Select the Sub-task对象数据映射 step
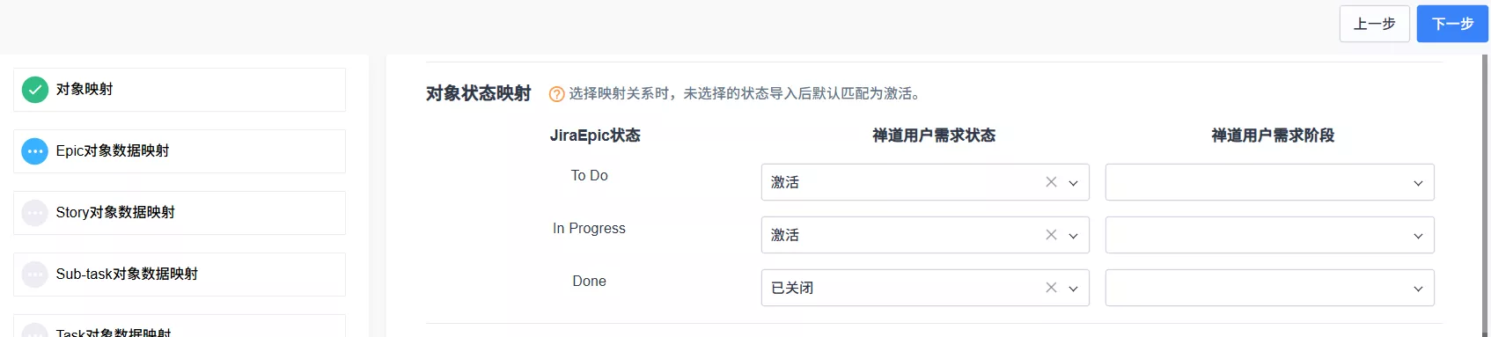The height and width of the screenshot is (337, 1491). [180, 275]
